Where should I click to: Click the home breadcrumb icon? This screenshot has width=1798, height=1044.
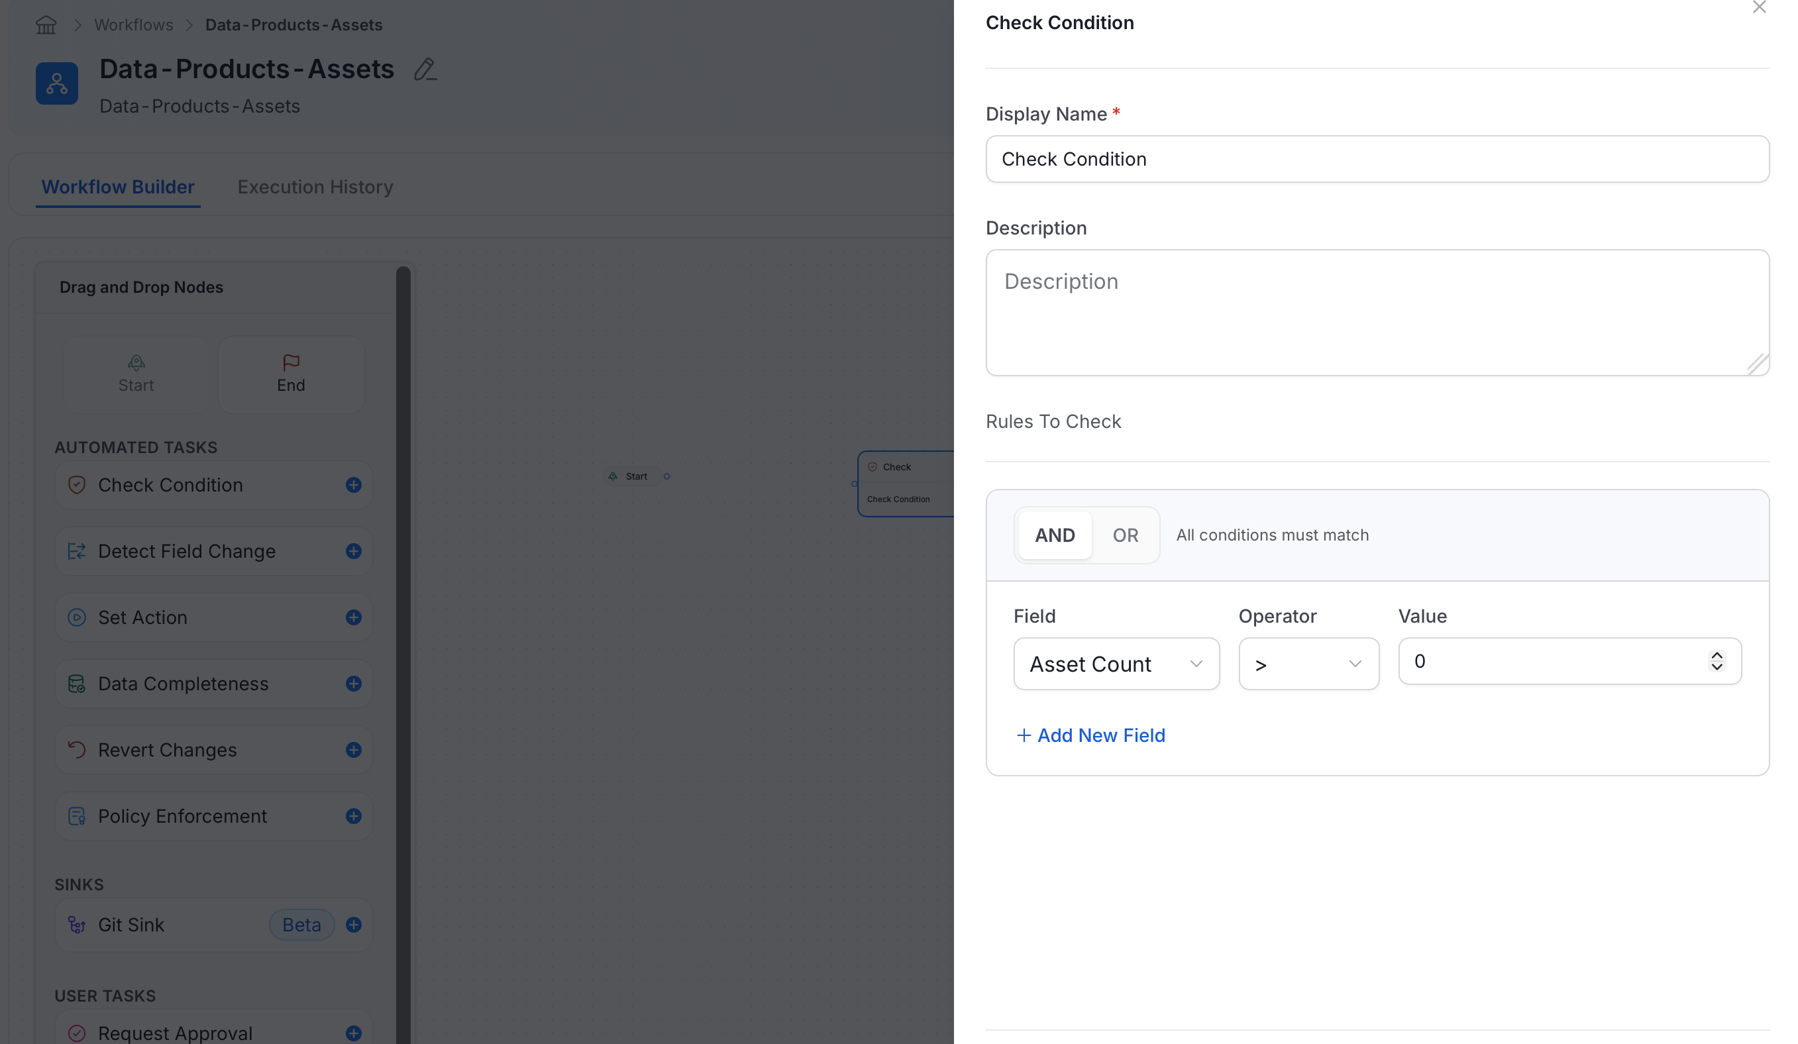pyautogui.click(x=46, y=25)
